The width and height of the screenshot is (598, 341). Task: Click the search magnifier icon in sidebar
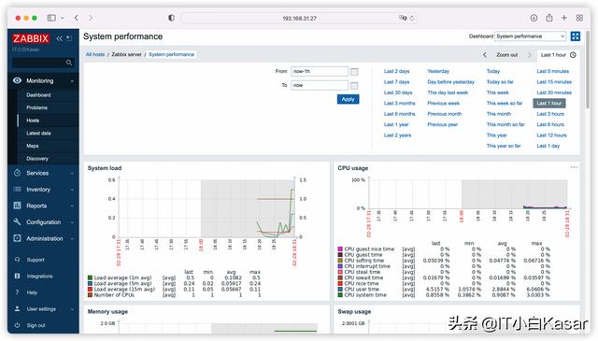point(69,63)
